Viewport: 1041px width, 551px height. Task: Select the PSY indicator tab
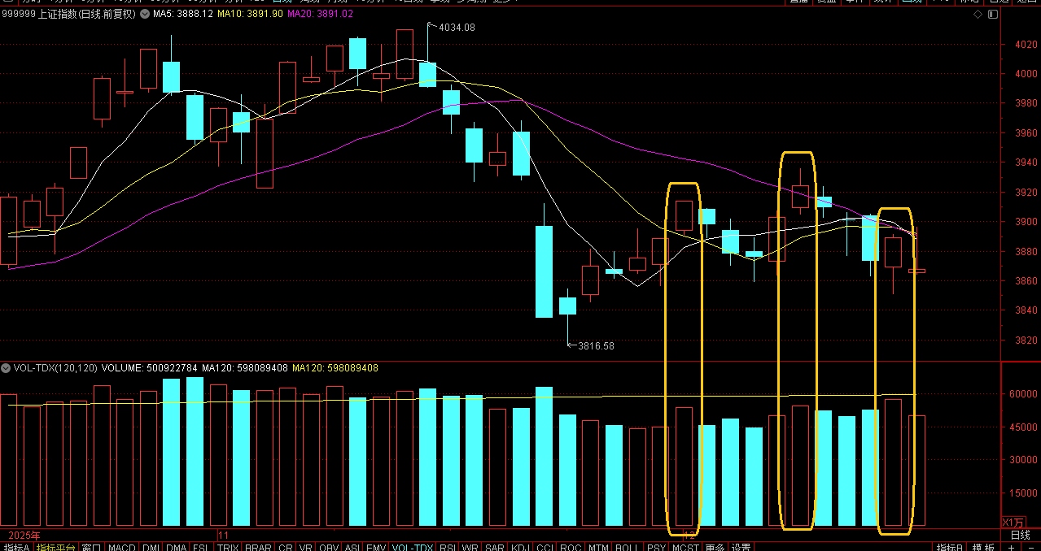coord(656,547)
